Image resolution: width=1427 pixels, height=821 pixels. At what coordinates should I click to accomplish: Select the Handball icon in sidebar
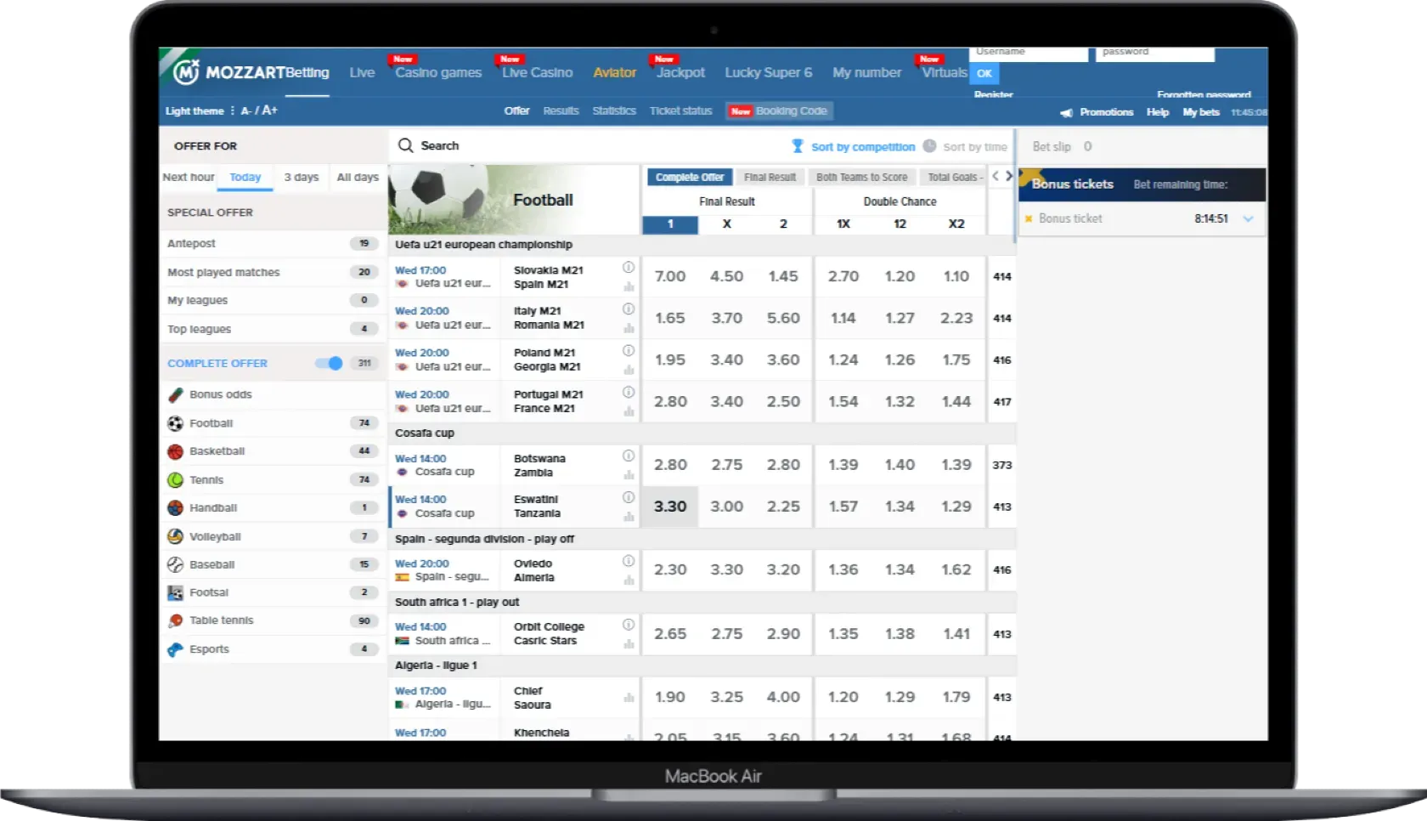(x=175, y=508)
